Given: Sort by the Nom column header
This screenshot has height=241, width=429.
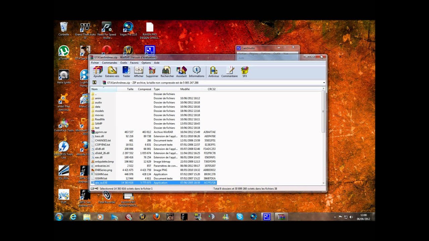Looking at the screenshot, I should pos(104,89).
